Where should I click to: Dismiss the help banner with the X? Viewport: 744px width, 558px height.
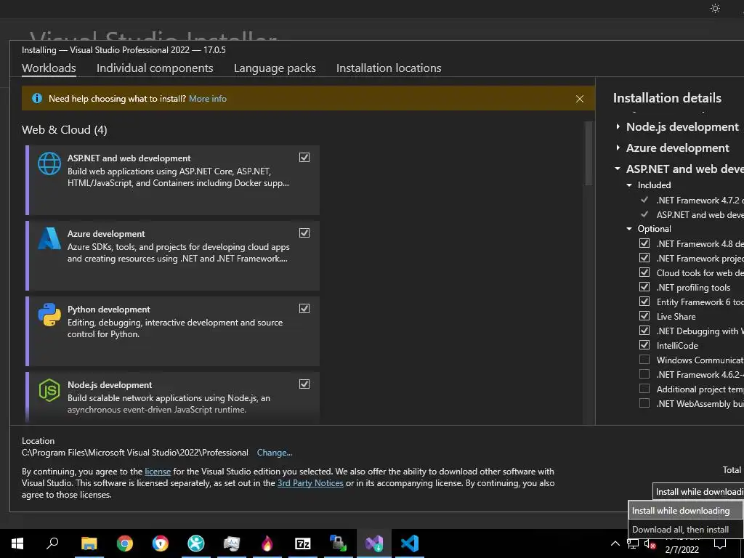(579, 99)
